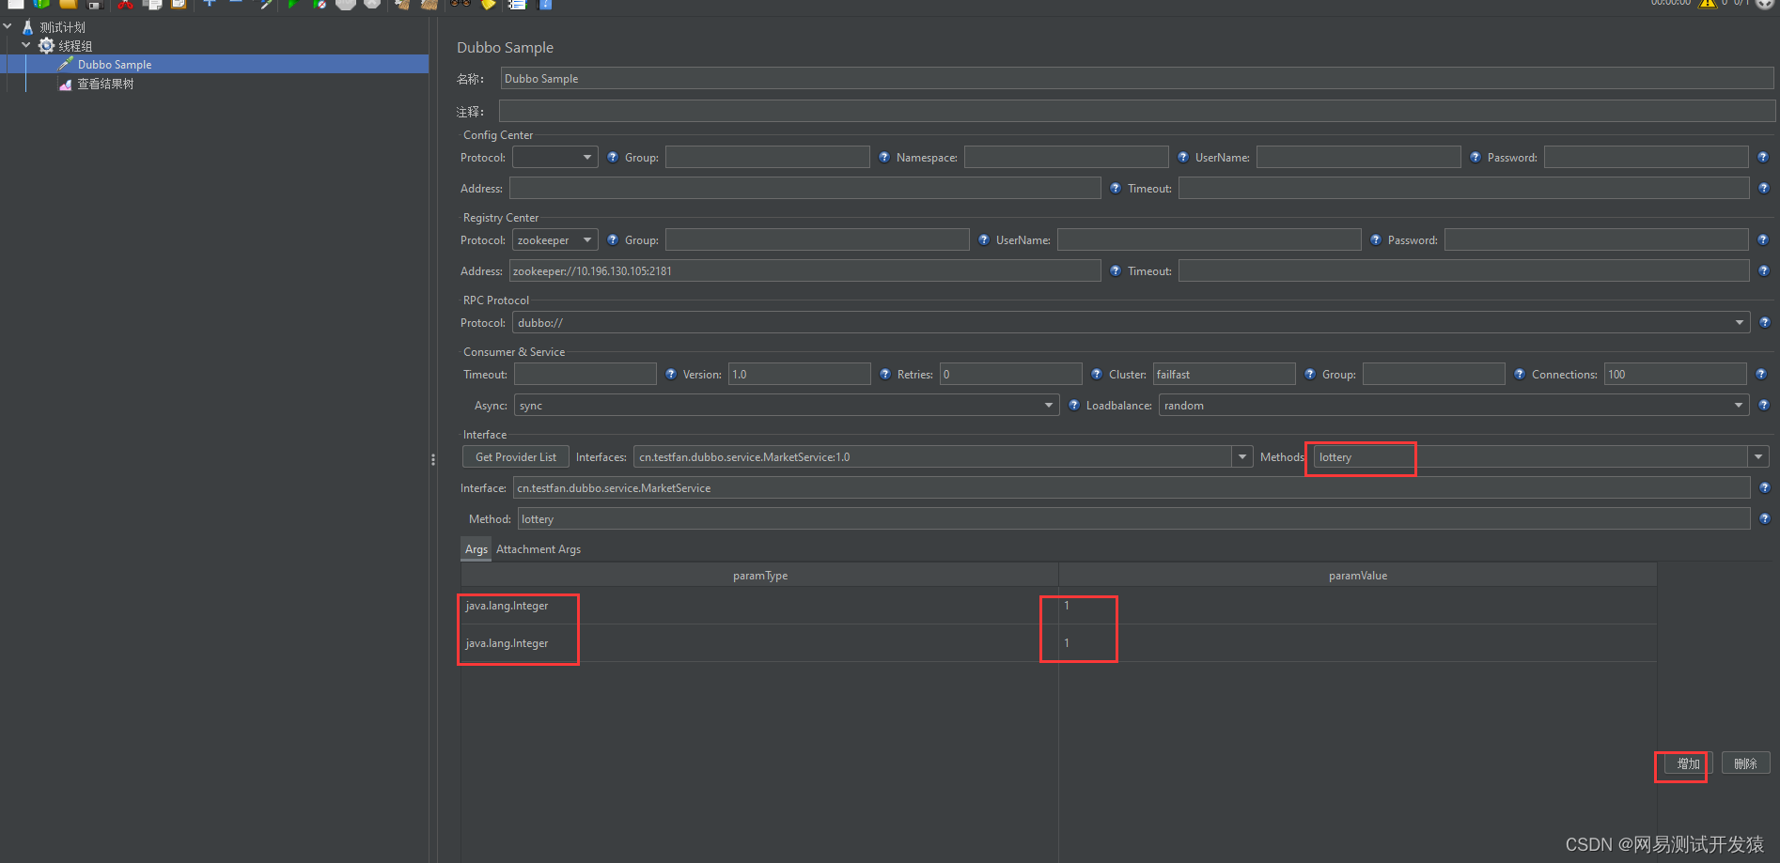
Task: Click help icon after Config Center Group field
Action: 884,158
